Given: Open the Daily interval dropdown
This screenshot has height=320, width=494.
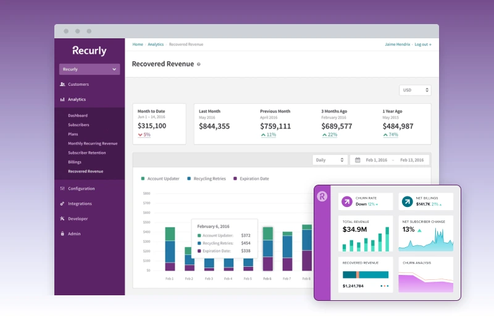Looking at the screenshot, I should point(330,160).
